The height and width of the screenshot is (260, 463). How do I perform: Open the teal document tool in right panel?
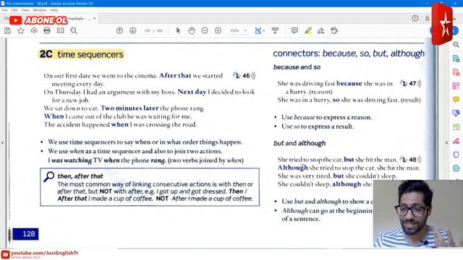(x=456, y=168)
